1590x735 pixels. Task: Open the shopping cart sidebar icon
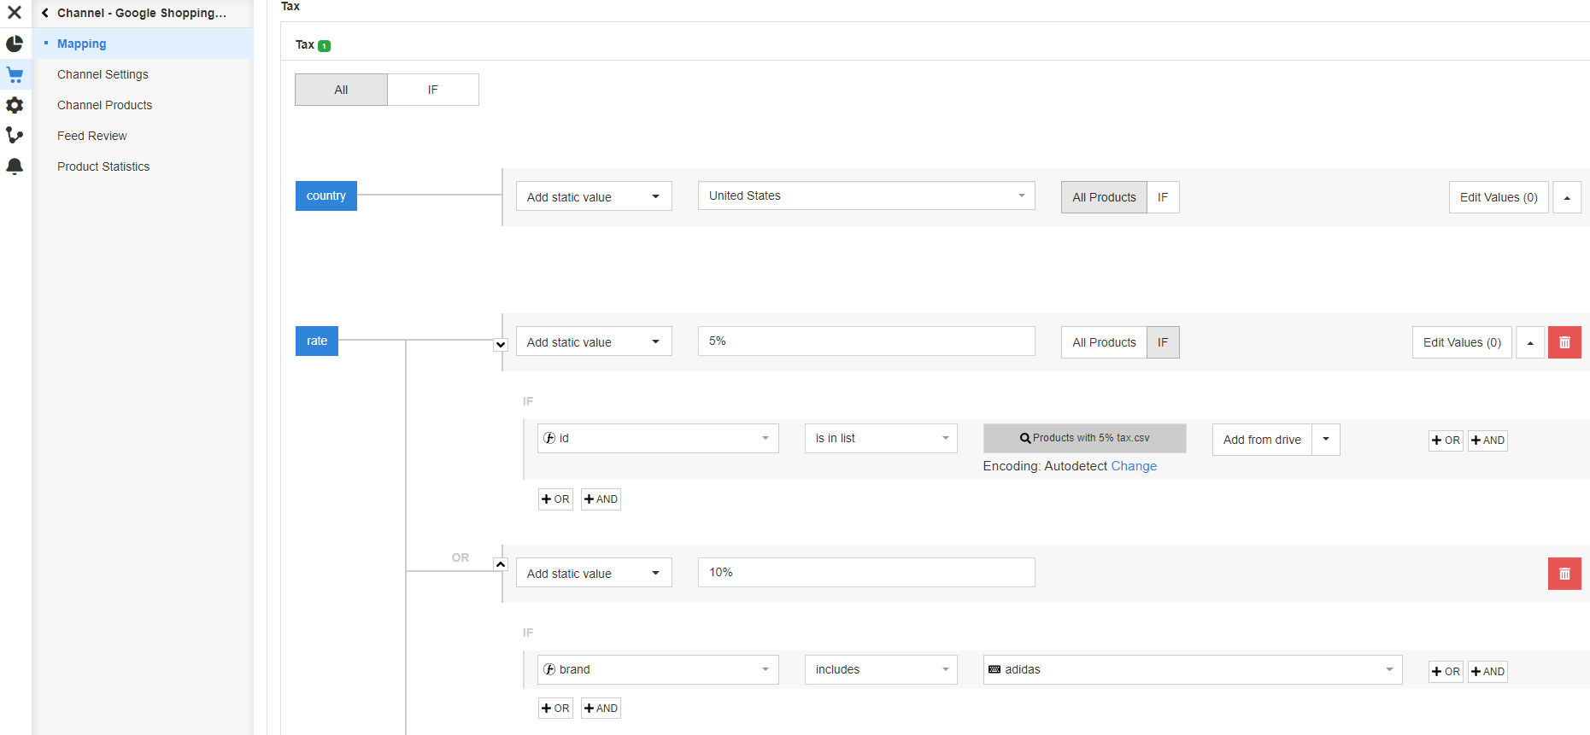(15, 74)
